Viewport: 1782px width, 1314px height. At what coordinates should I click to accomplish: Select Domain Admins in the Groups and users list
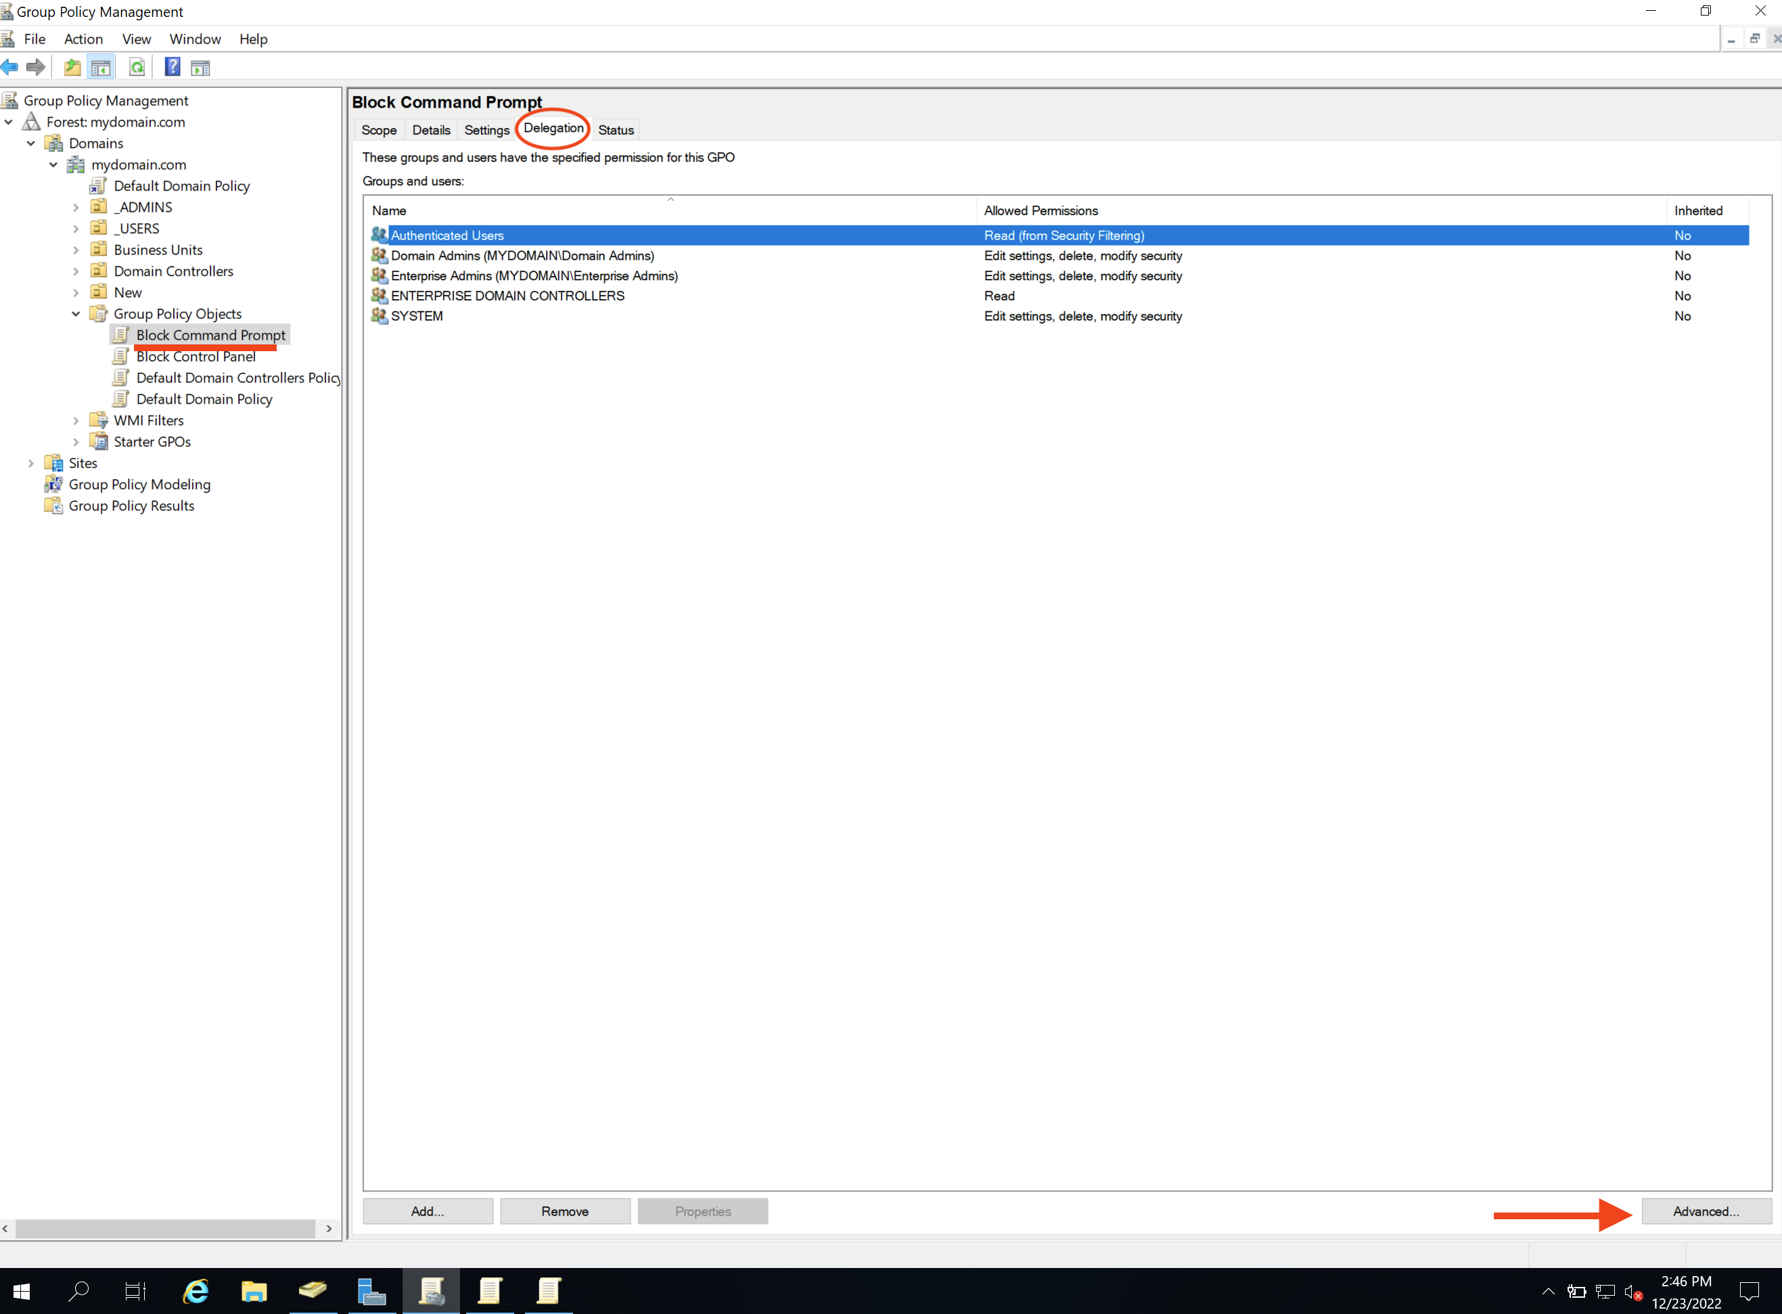click(522, 255)
